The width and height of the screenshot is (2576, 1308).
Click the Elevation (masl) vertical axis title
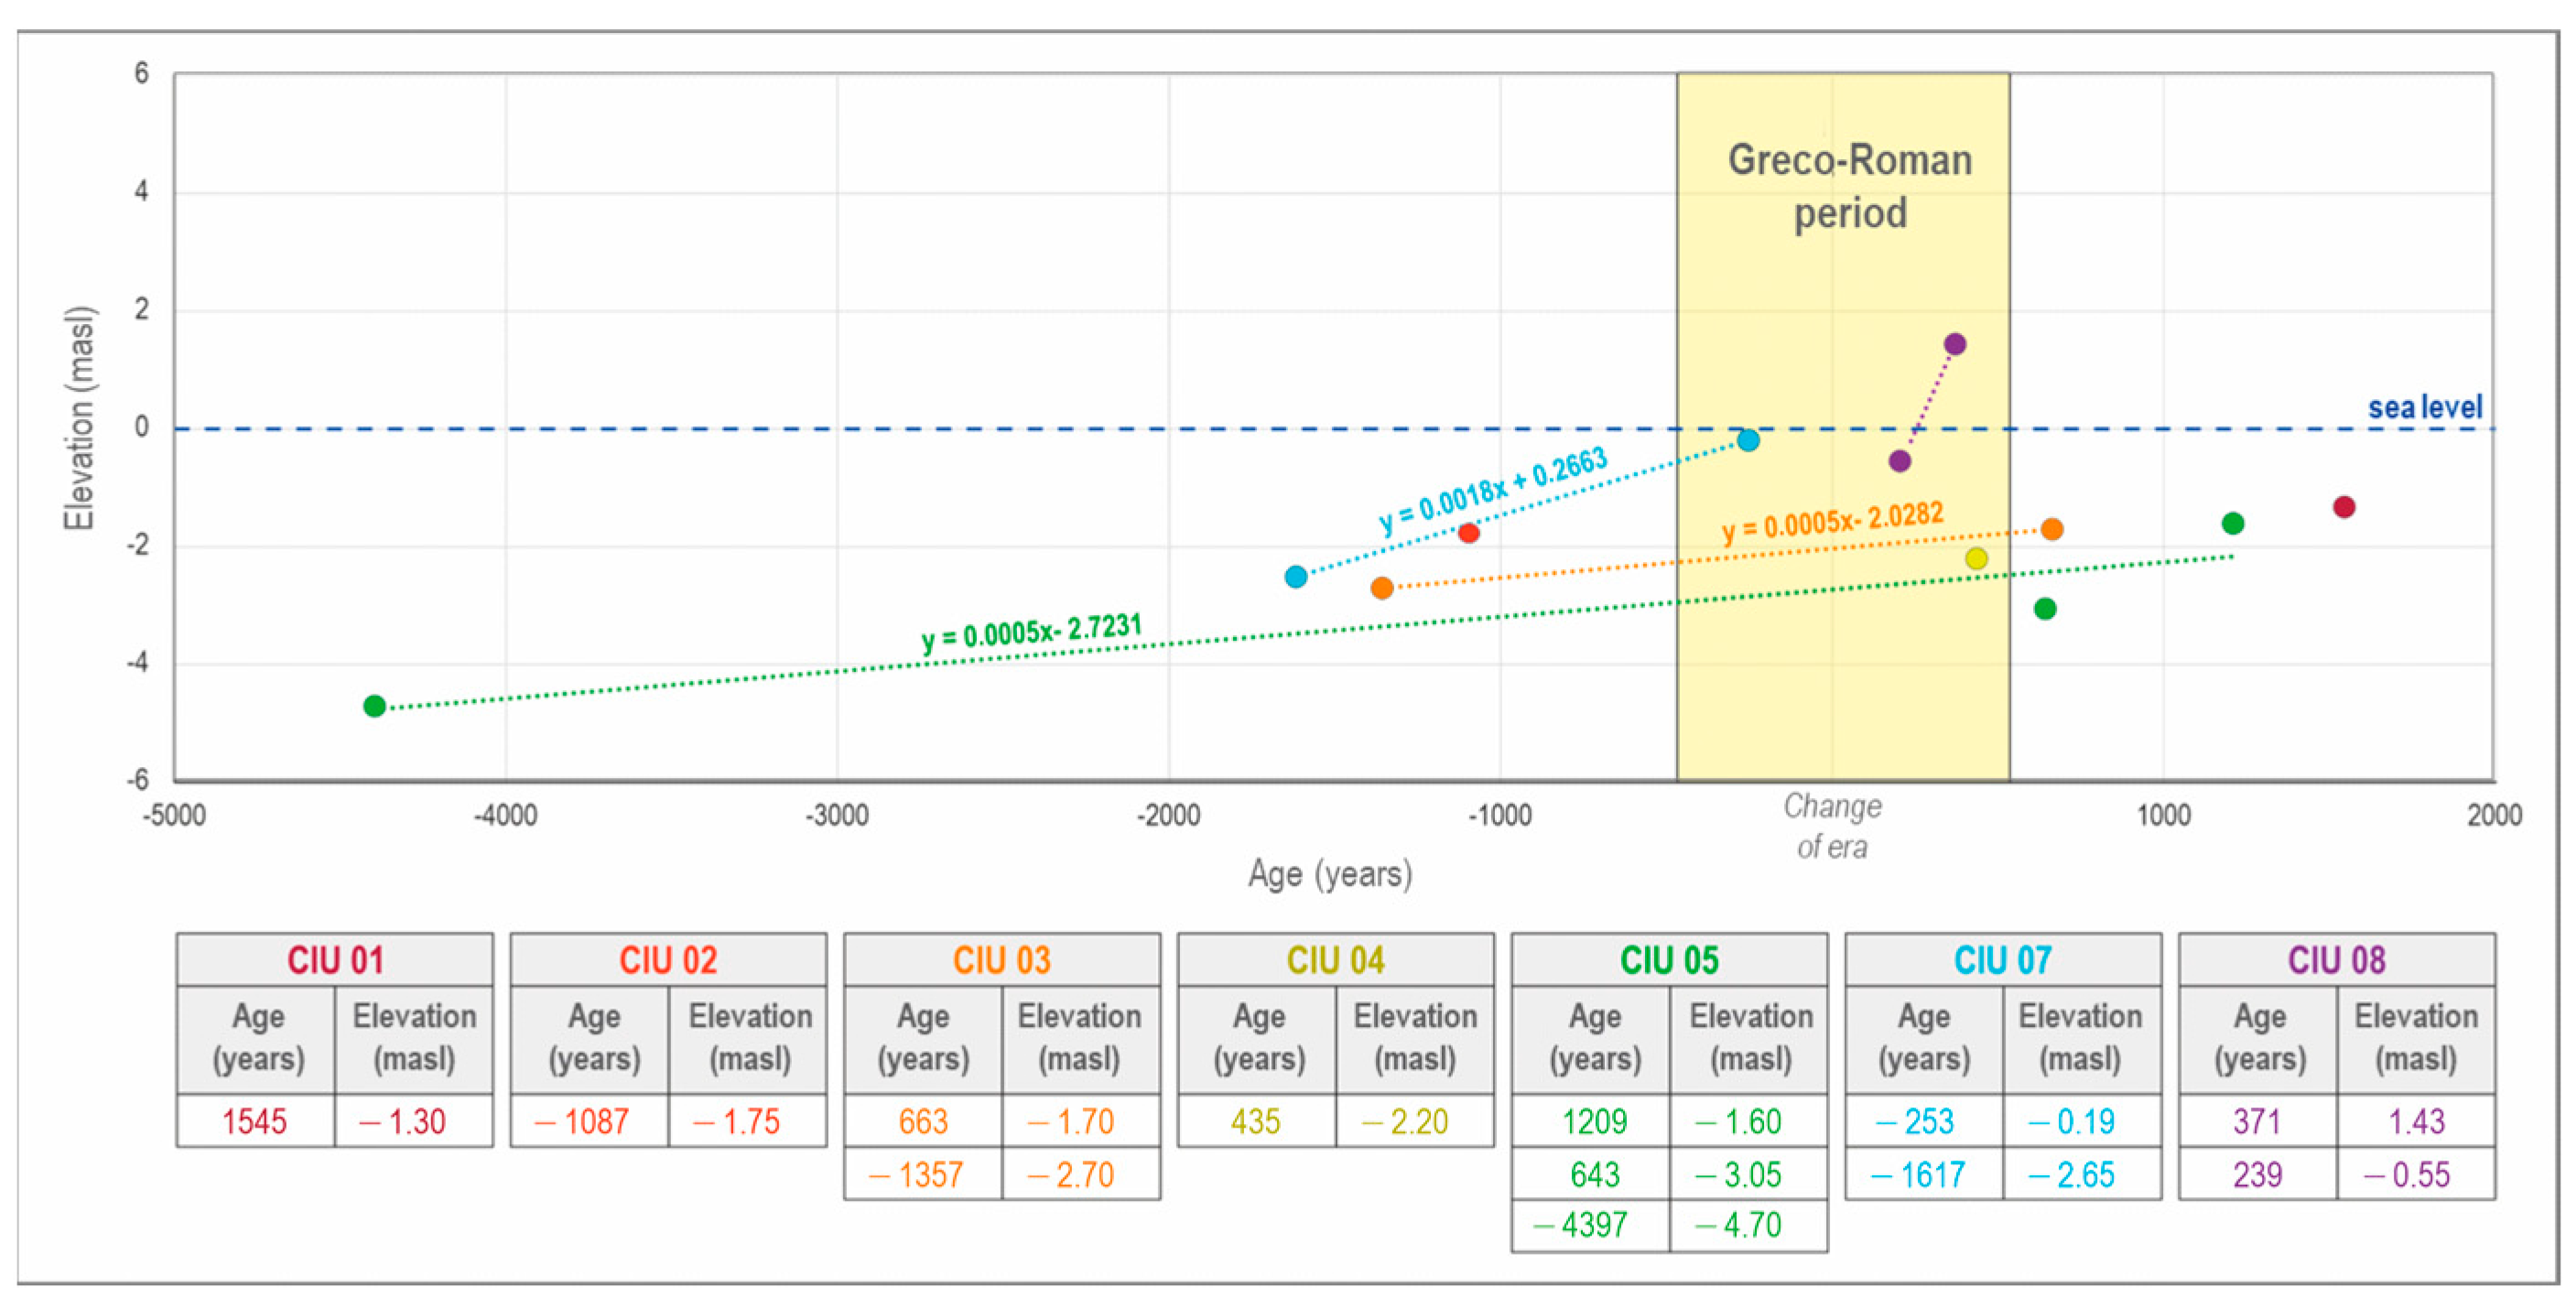click(x=79, y=418)
